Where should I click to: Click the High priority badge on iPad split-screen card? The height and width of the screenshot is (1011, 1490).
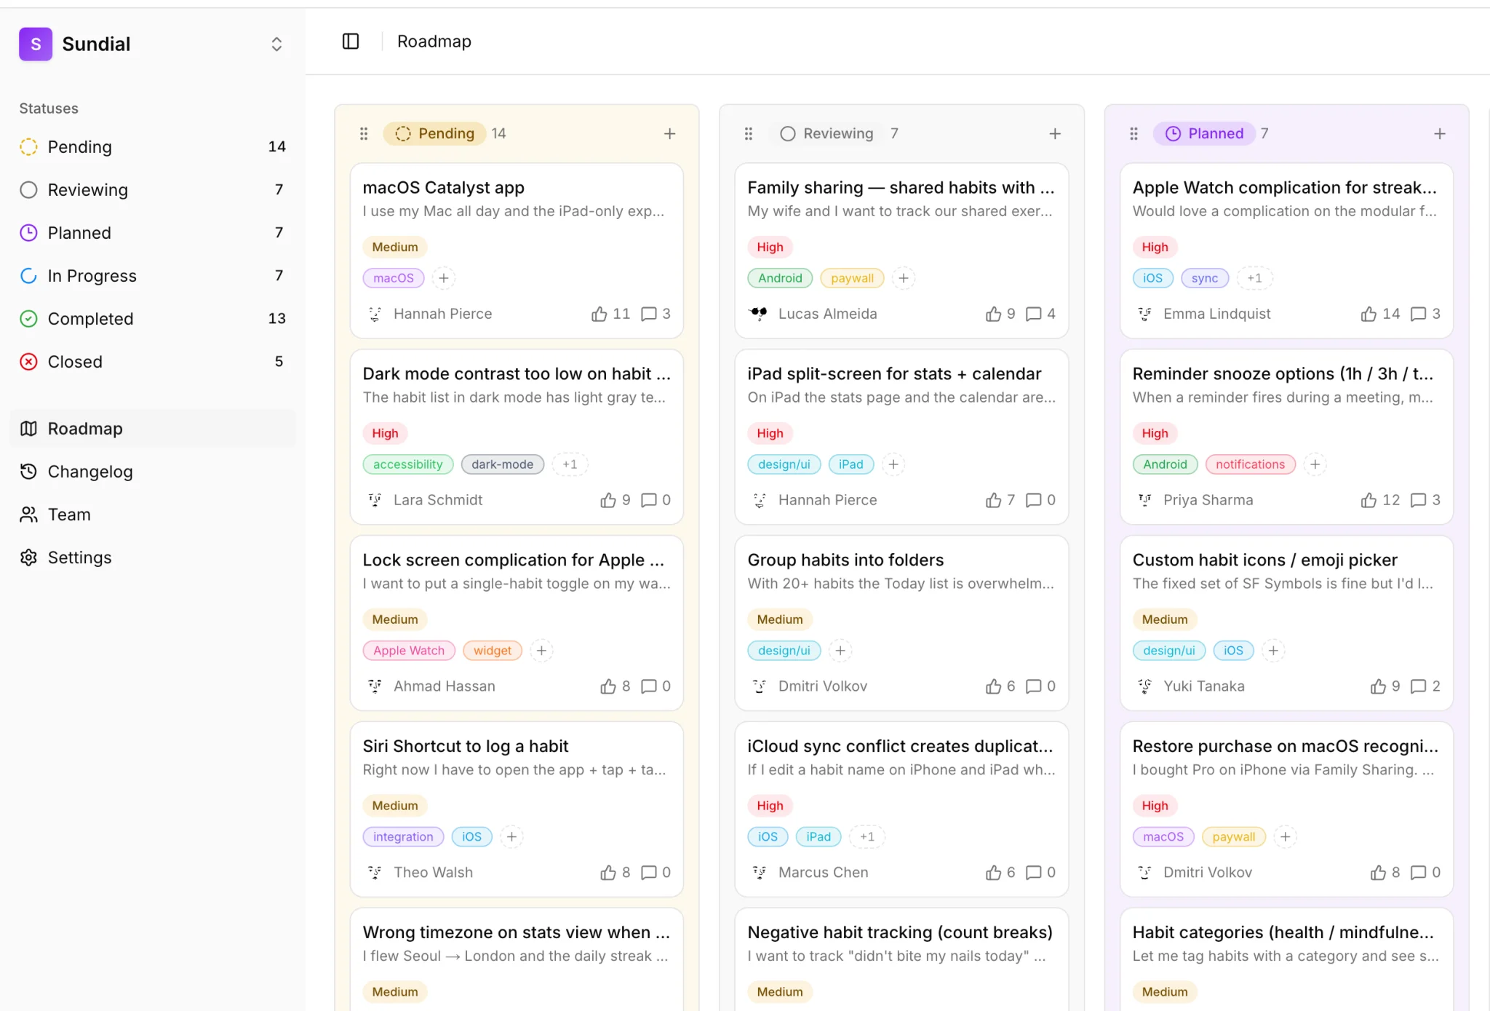pos(770,433)
